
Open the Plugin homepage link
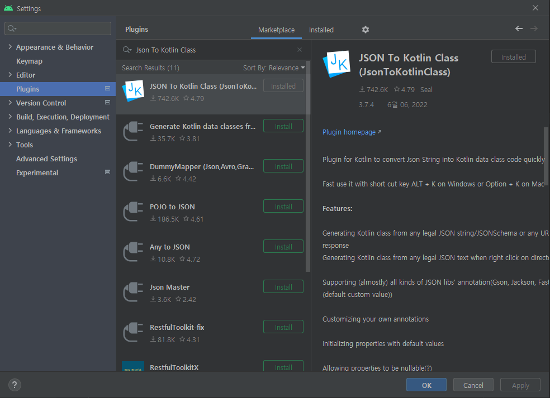point(352,132)
